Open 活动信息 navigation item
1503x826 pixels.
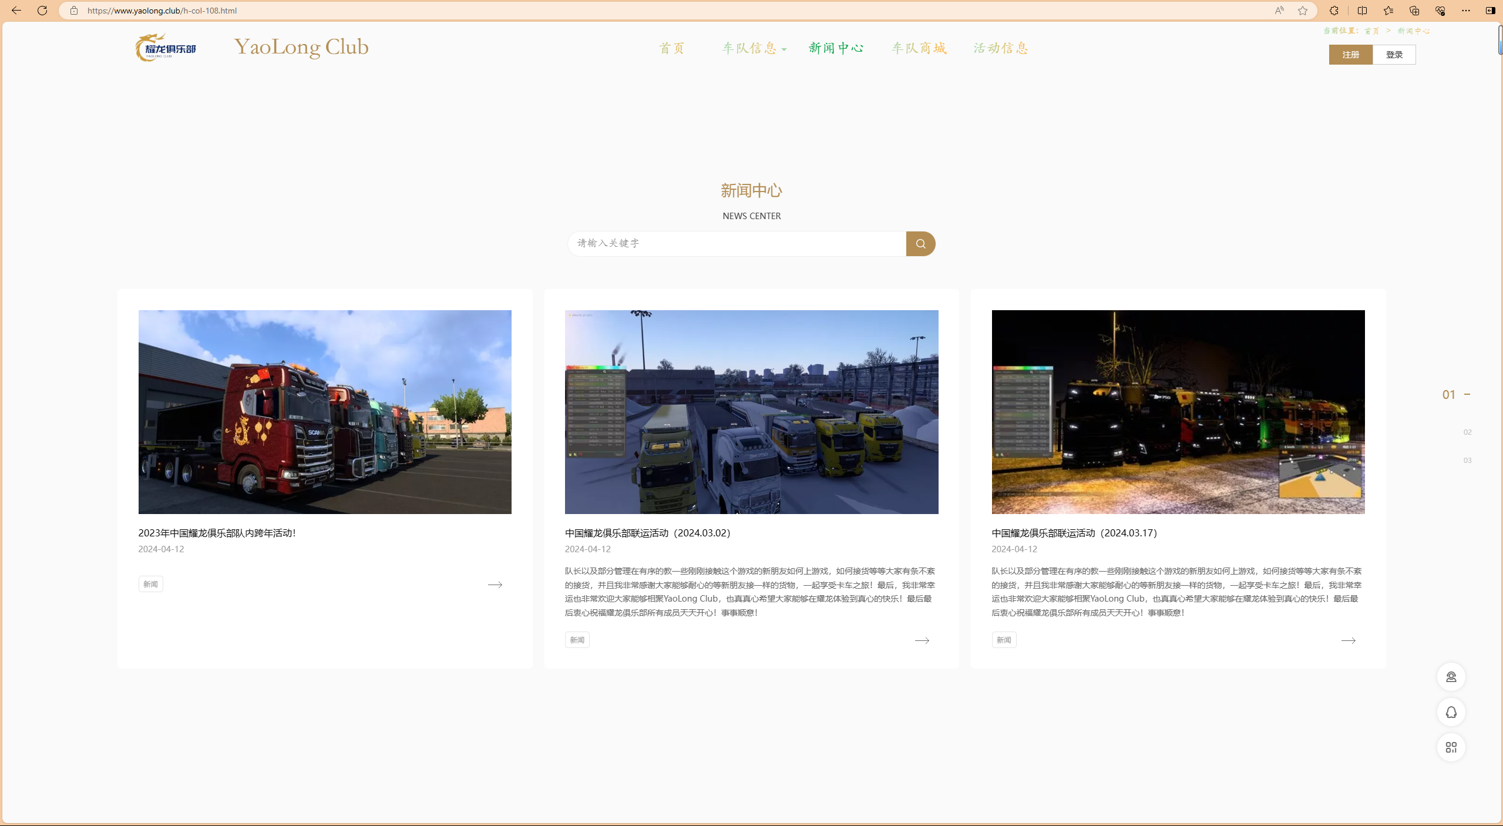tap(1001, 48)
